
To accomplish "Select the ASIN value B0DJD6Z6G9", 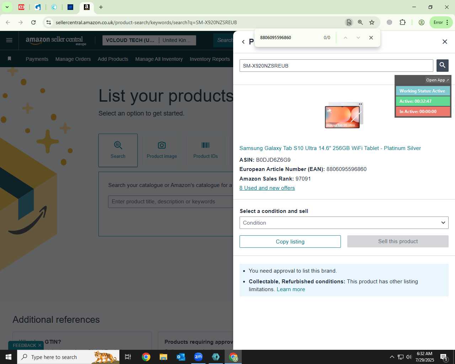I will (273, 160).
